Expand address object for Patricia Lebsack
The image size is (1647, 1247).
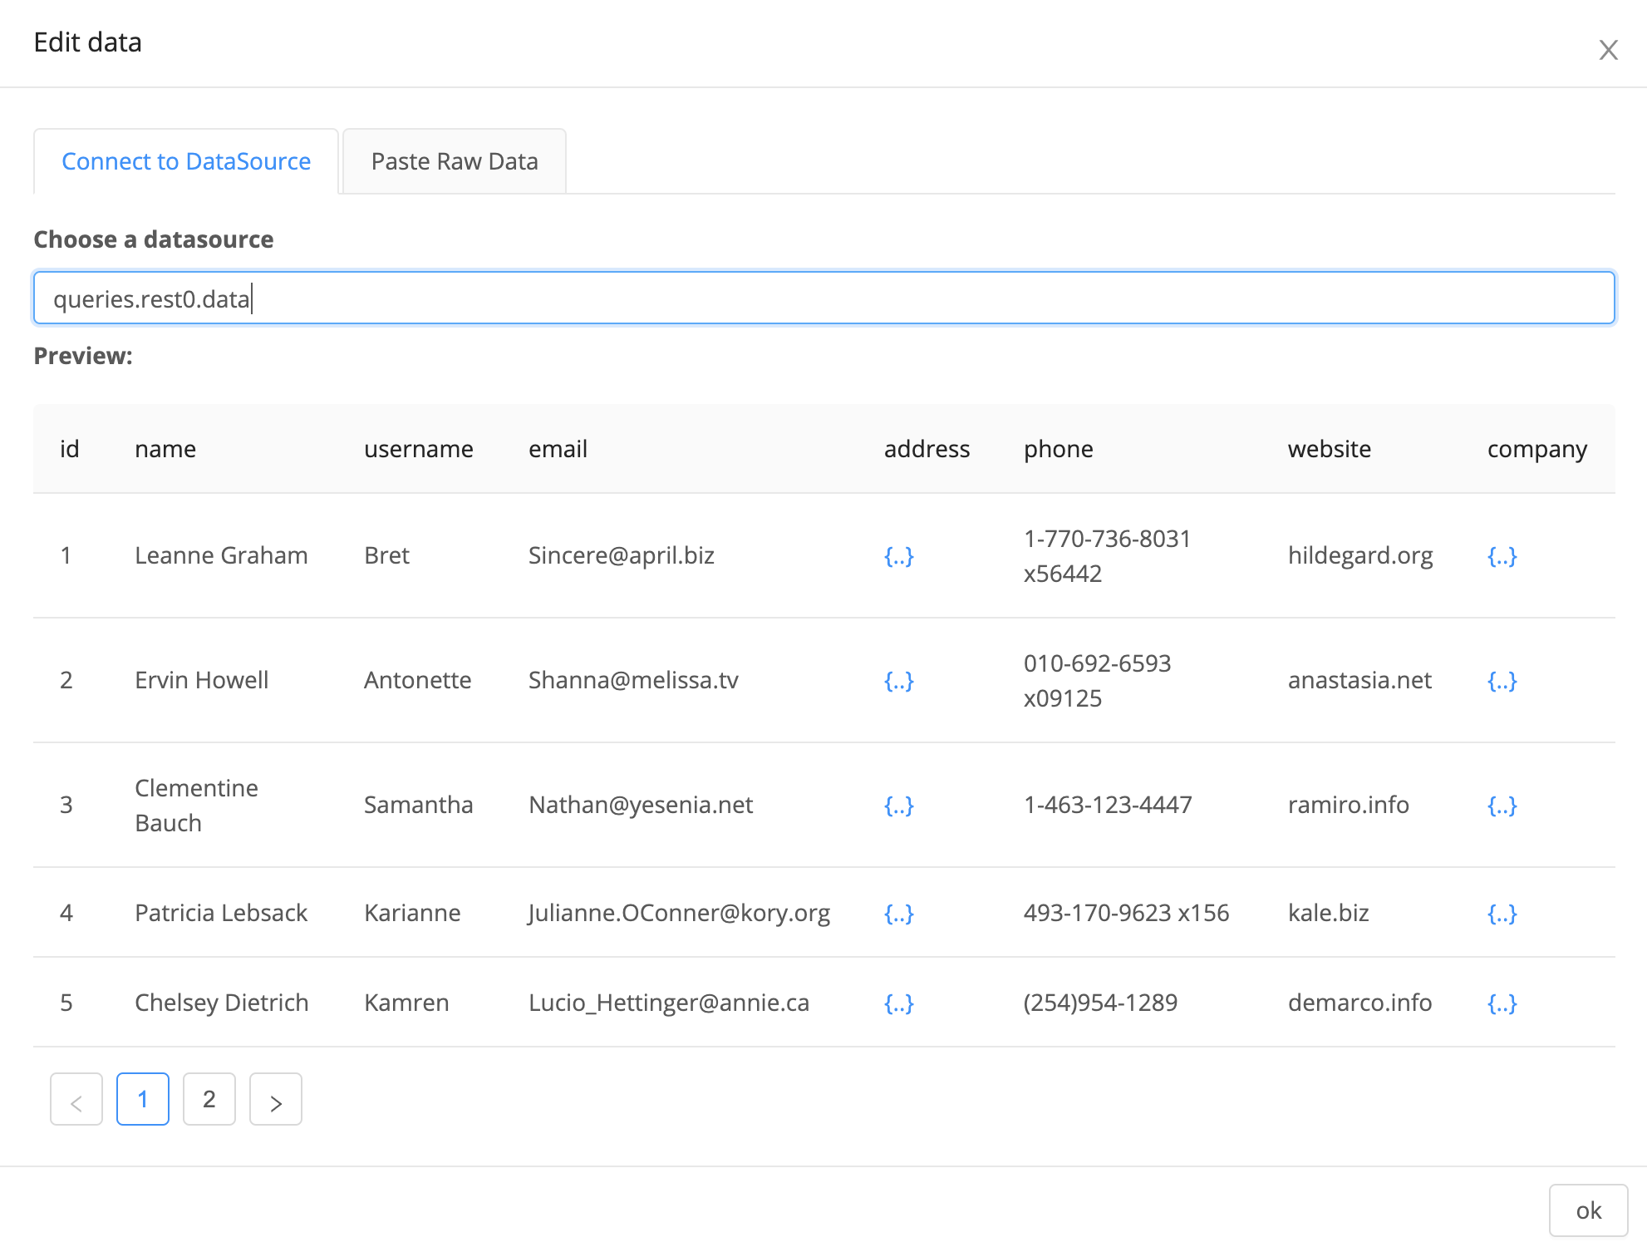click(x=899, y=913)
